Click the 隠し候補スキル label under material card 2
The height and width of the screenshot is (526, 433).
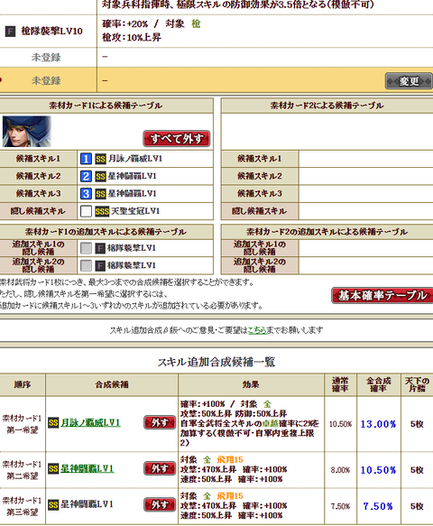pyautogui.click(x=259, y=211)
